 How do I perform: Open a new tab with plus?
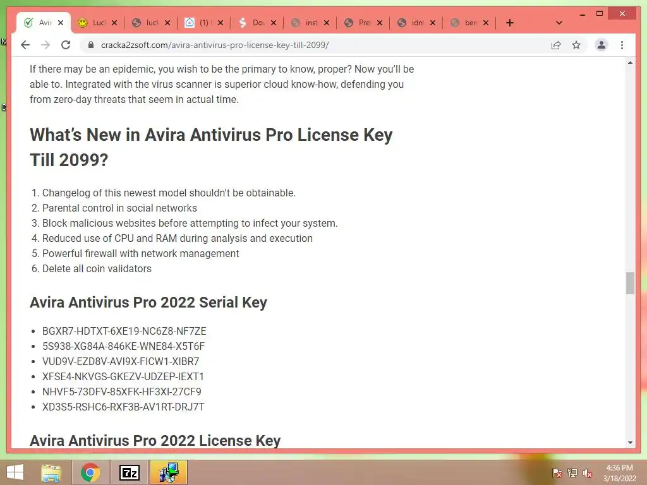tap(510, 23)
